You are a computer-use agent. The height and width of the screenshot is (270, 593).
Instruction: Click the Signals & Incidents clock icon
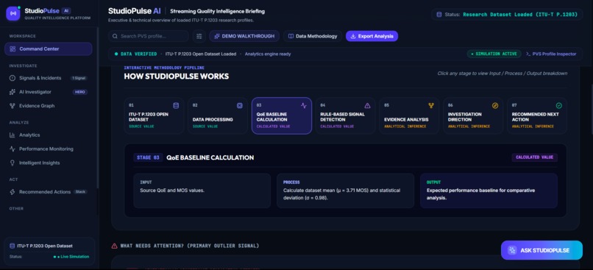point(13,78)
